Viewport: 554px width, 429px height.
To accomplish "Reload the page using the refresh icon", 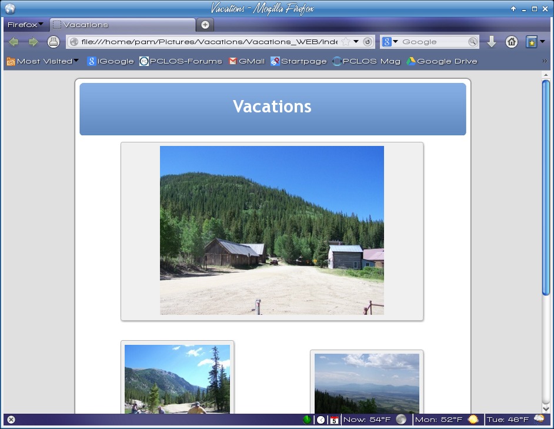I will (368, 42).
